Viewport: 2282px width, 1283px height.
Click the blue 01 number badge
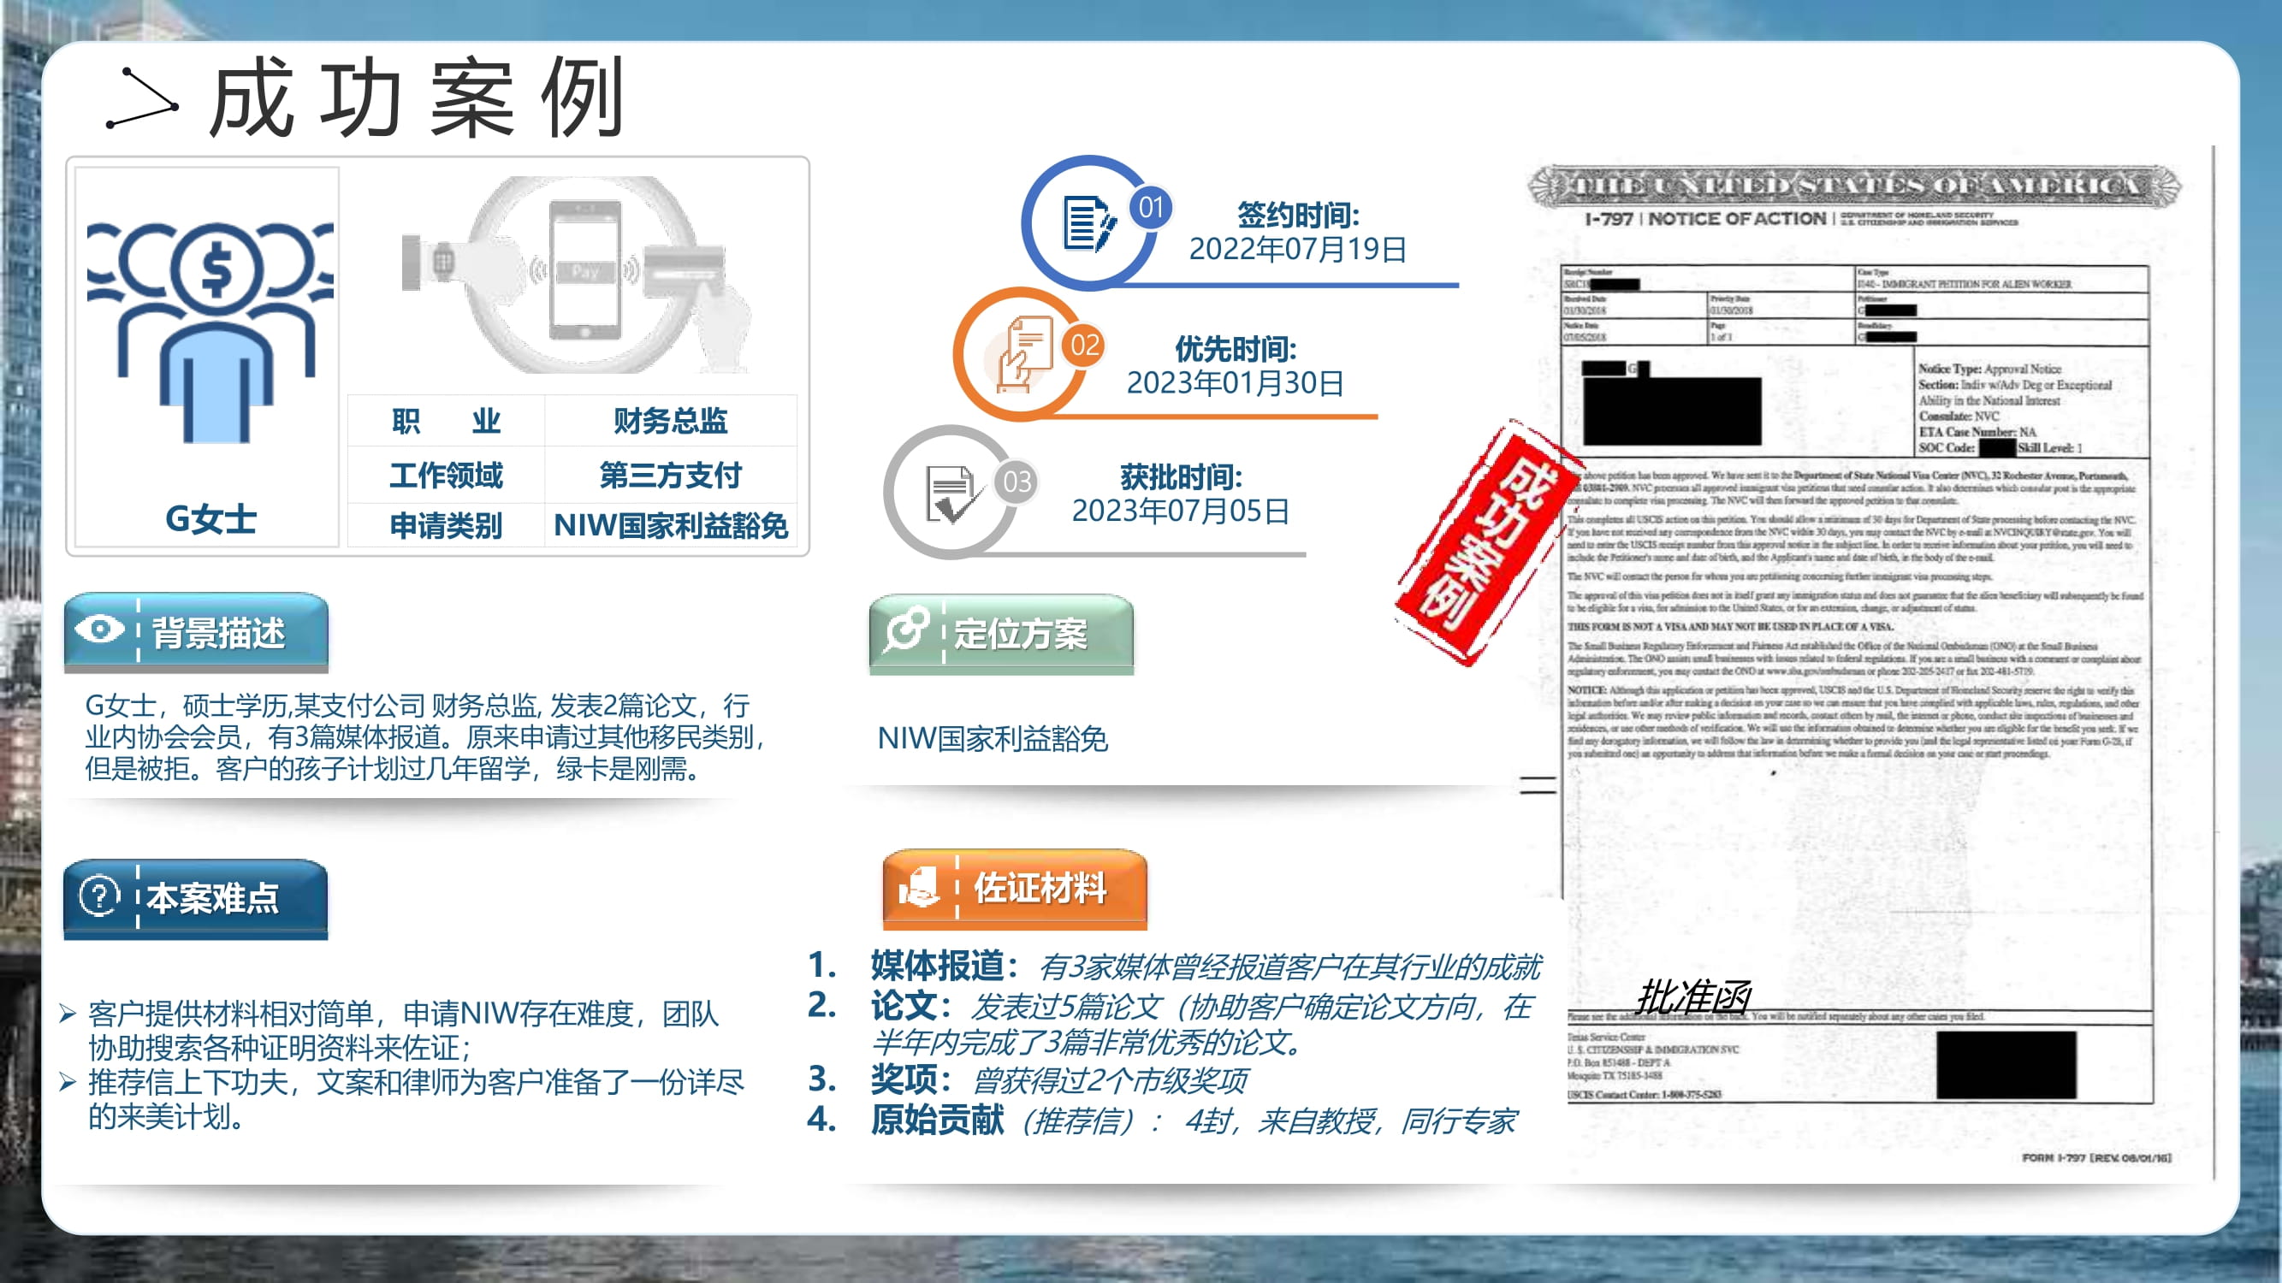tap(1151, 208)
